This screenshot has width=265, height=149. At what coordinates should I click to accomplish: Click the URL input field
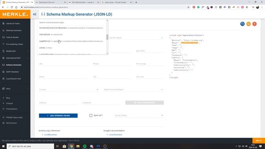point(63,64)
